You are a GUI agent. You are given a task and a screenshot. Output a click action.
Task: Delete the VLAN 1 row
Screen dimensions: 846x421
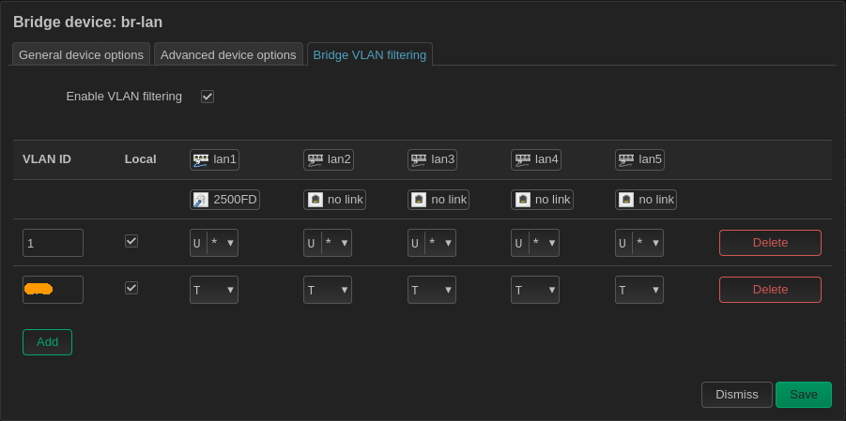point(770,243)
